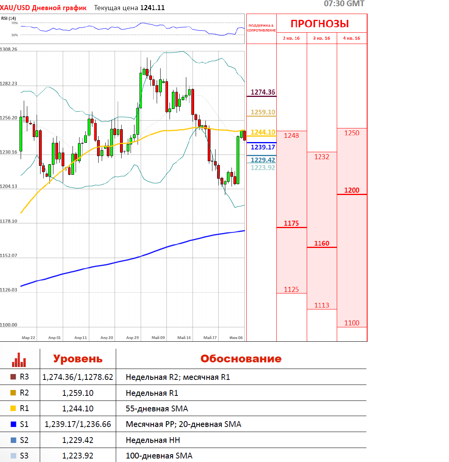Click the 'Июн 06' date axis label
The width and height of the screenshot is (449, 462).
pyautogui.click(x=236, y=338)
